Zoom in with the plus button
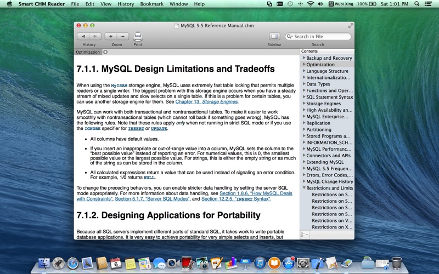 pyautogui.click(x=111, y=36)
